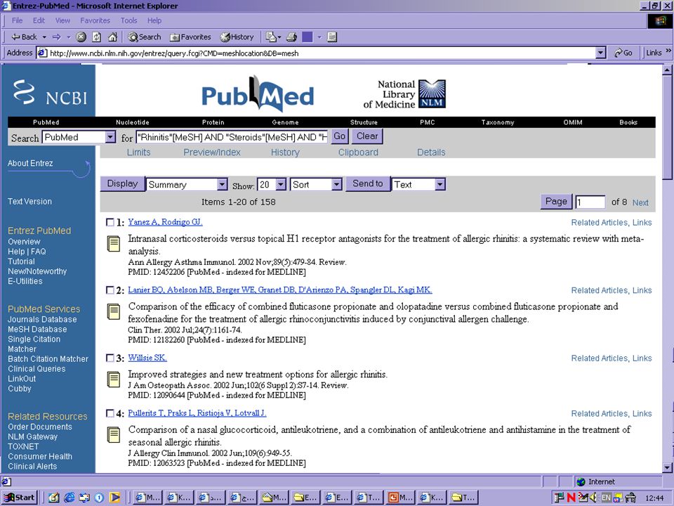Image resolution: width=674 pixels, height=506 pixels.
Task: Click the Print toolbar icon
Action: tap(291, 37)
